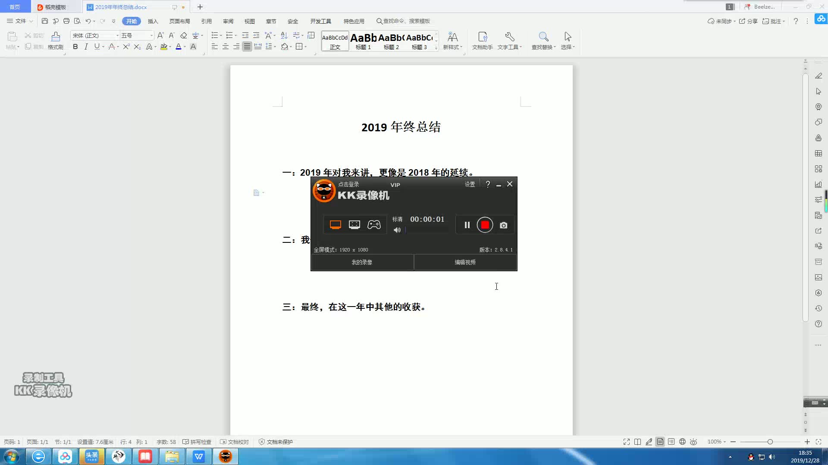The width and height of the screenshot is (828, 465).
Task: Open WPS from the Windows taskbar
Action: (198, 456)
